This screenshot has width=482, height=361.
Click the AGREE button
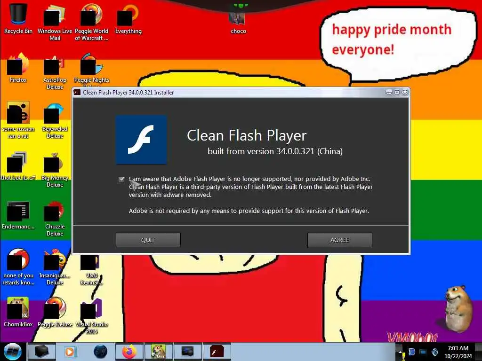(x=339, y=240)
